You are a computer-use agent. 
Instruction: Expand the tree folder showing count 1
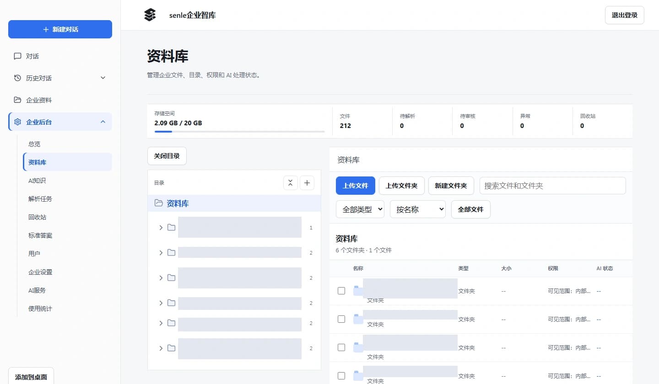(x=161, y=227)
